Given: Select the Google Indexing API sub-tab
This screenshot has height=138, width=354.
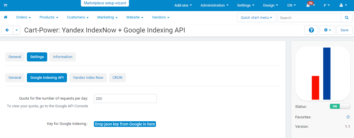Looking at the screenshot, I should 47,78.
